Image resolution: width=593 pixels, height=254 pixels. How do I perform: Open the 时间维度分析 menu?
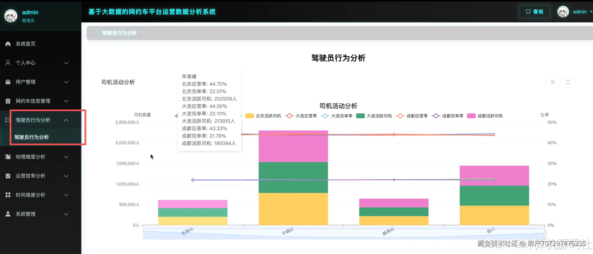(40, 195)
